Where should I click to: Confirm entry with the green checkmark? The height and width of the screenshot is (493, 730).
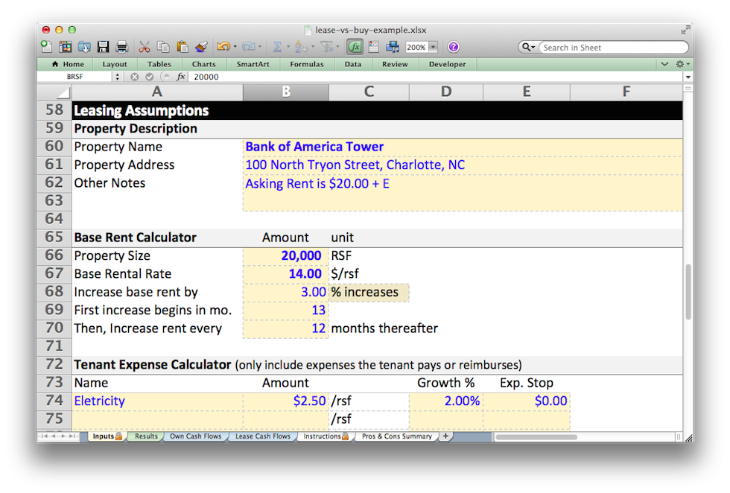[x=148, y=76]
